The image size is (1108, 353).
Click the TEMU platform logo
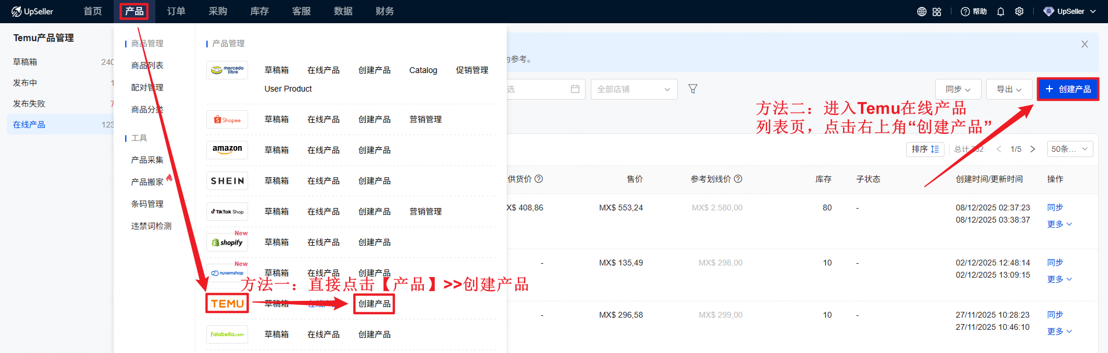[x=227, y=303]
